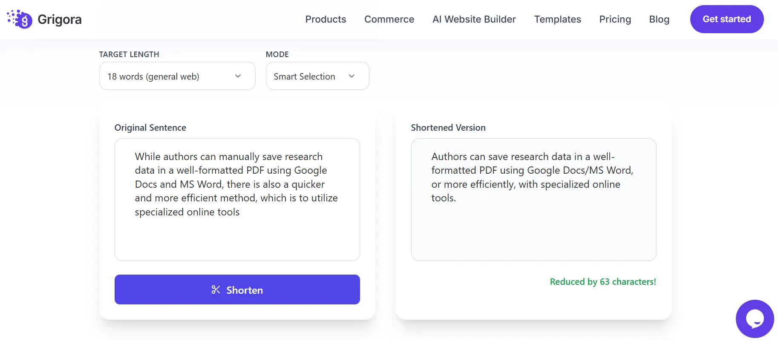This screenshot has width=778, height=341.
Task: Open the Products menu
Action: tap(326, 19)
